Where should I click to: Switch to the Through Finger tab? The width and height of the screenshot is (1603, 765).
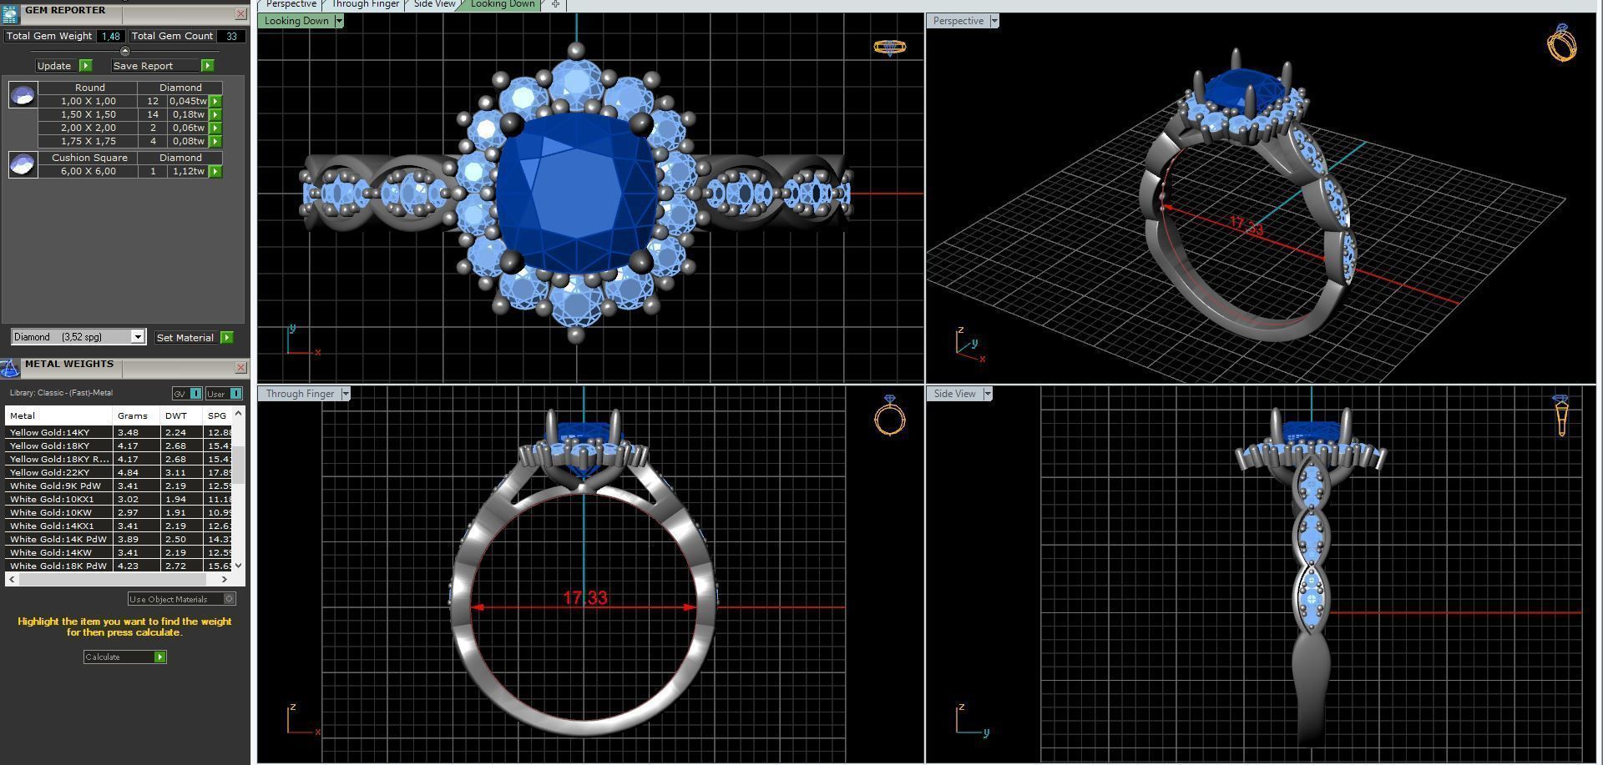click(x=365, y=4)
